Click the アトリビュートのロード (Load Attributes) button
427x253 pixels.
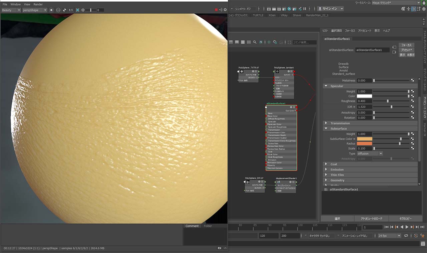pyautogui.click(x=371, y=219)
